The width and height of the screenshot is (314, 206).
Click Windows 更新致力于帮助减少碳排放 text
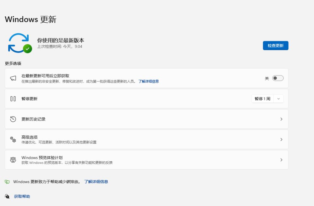(x=47, y=181)
